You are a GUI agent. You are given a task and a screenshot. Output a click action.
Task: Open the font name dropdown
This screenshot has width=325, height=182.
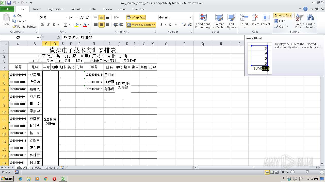pyautogui.click(x=66, y=17)
